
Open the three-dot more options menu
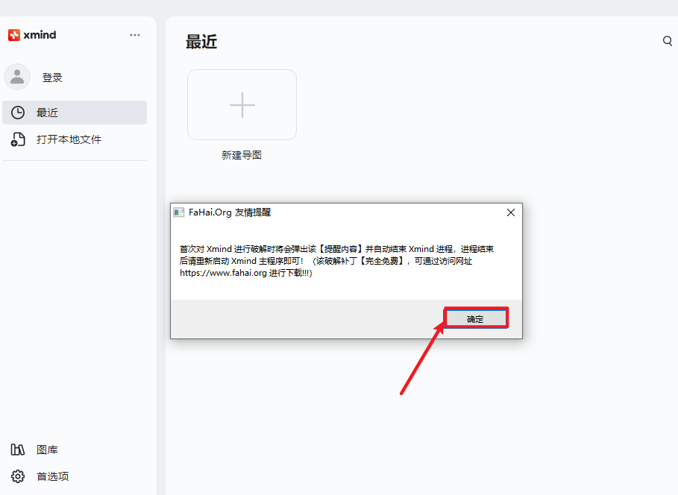coord(134,35)
